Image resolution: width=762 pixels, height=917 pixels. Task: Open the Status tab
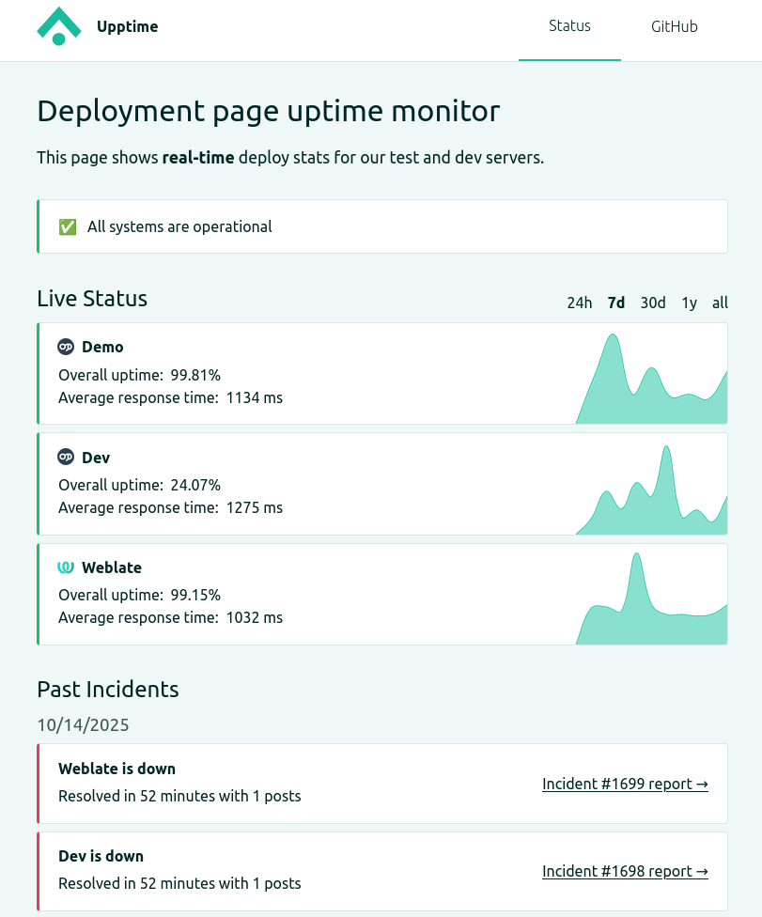coord(569,26)
